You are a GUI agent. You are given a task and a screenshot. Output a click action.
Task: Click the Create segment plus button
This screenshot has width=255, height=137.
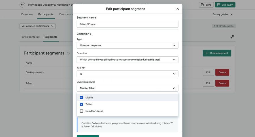pyautogui.click(x=217, y=53)
